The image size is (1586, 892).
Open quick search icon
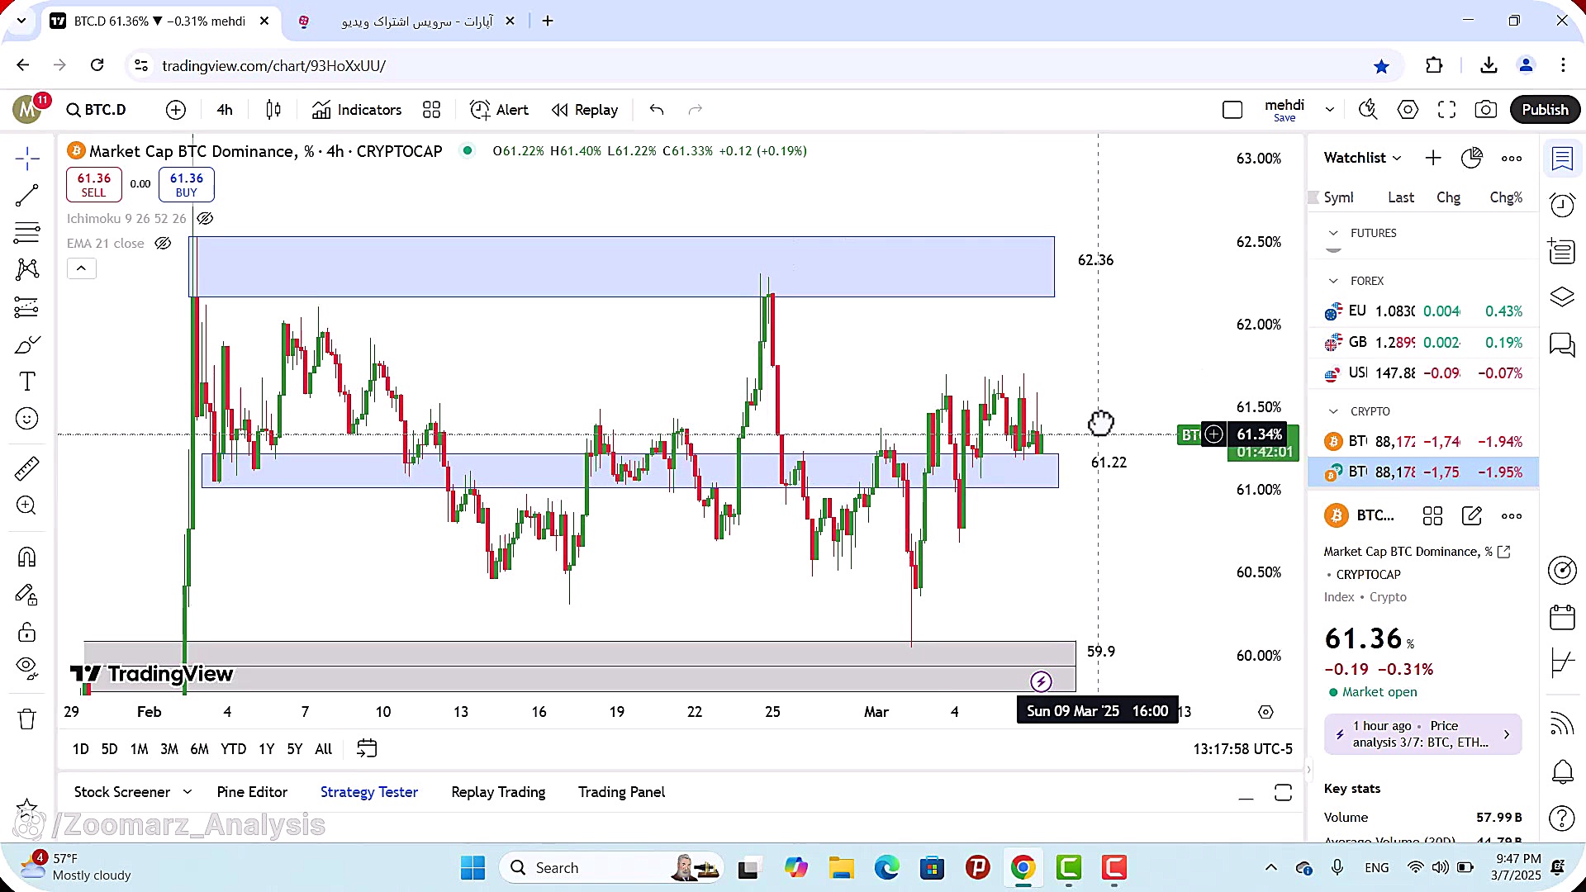tap(1368, 110)
